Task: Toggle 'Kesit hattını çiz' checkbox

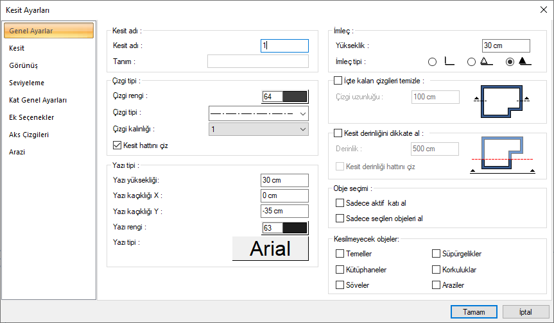Action: tap(117, 145)
